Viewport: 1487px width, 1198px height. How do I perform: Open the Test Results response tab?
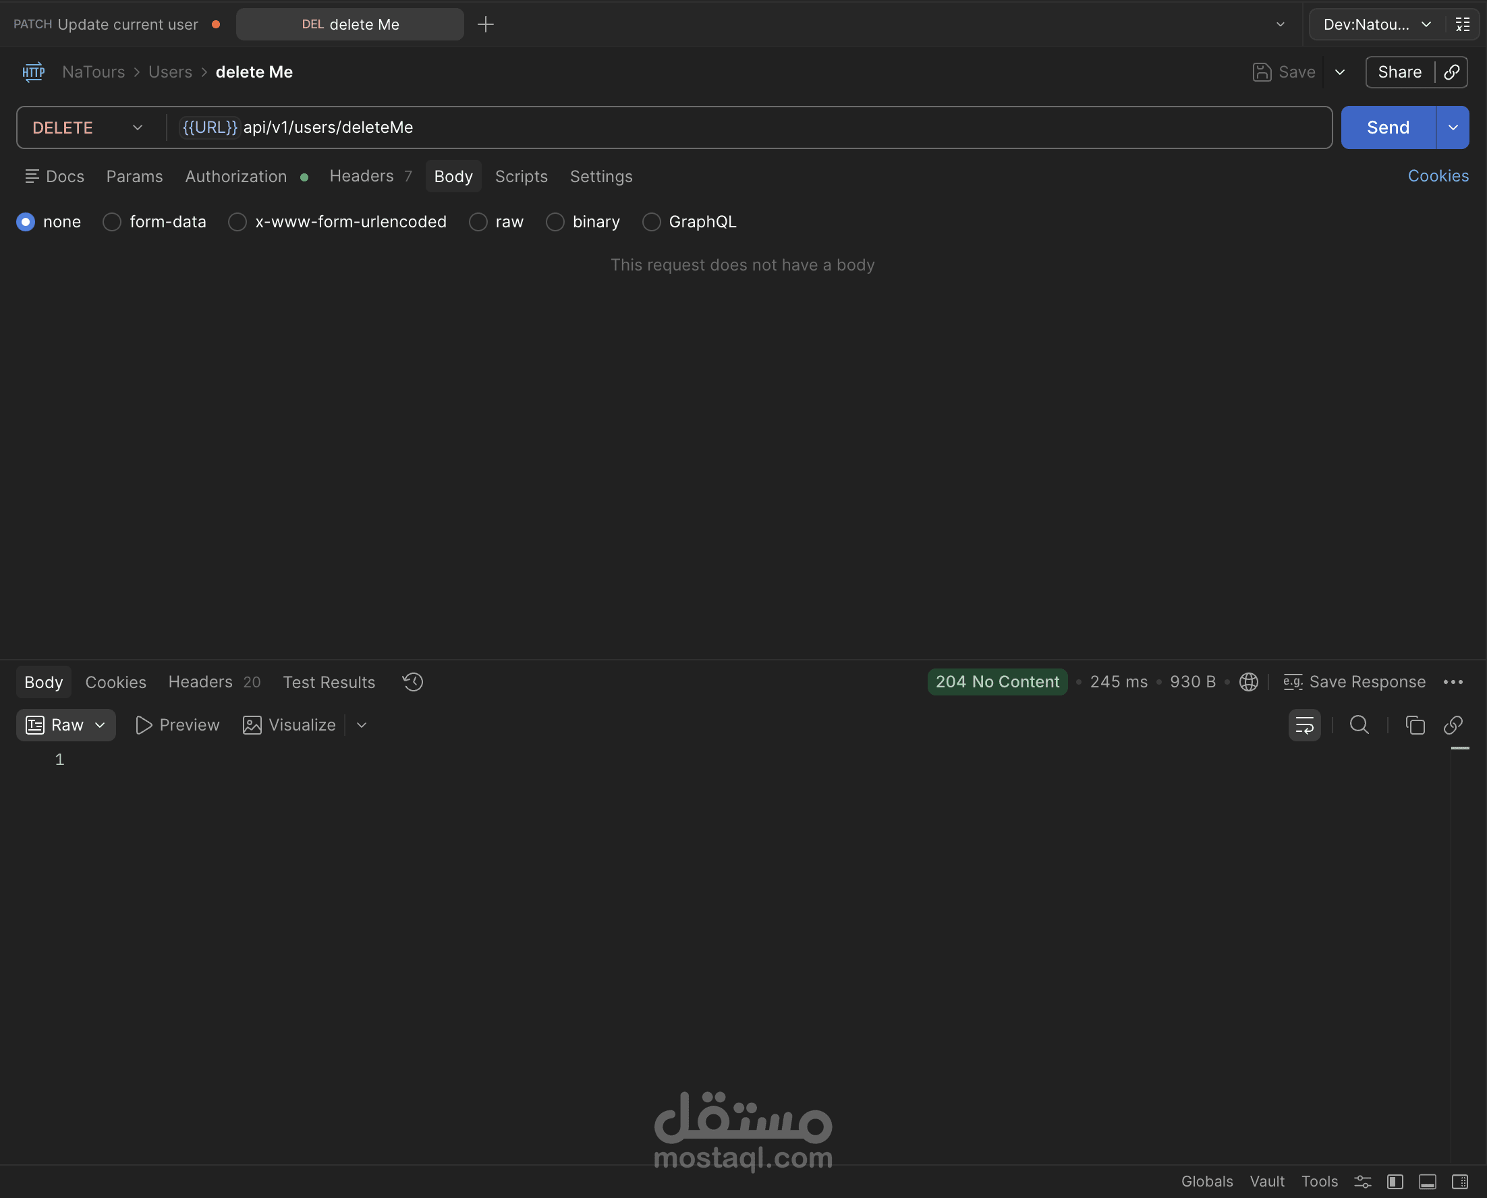coord(329,682)
